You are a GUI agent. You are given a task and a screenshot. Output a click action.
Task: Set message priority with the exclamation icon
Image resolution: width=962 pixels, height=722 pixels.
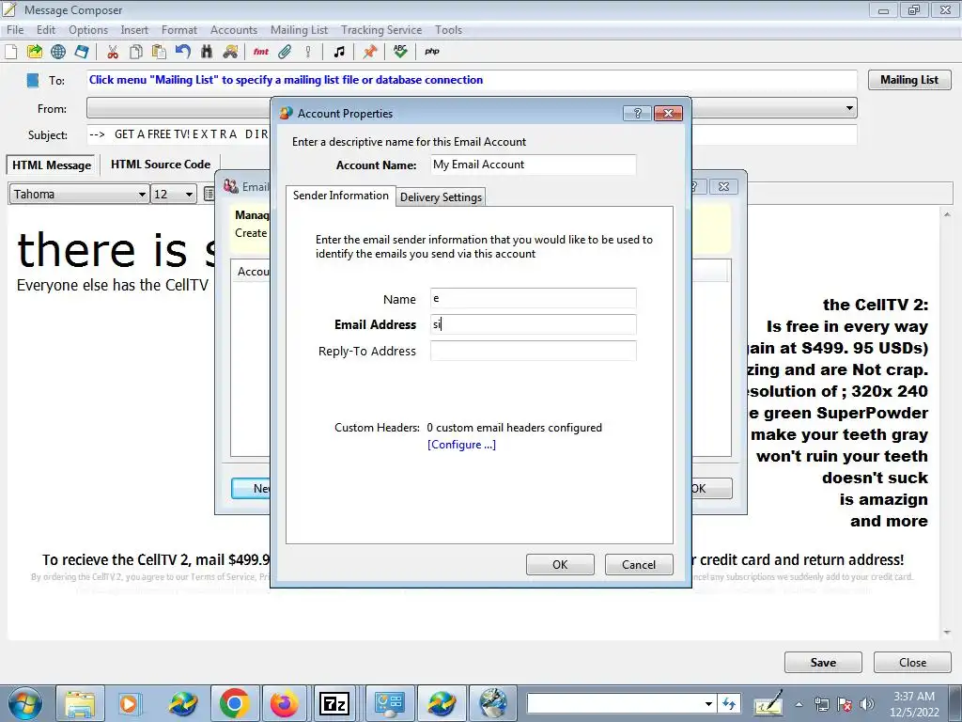(308, 52)
